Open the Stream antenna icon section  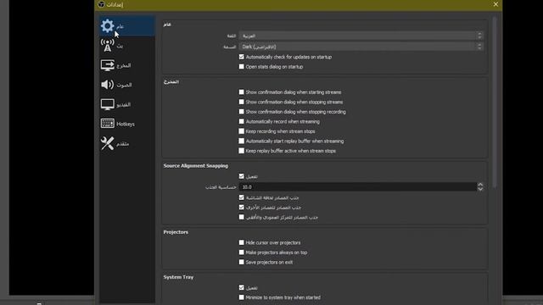tap(107, 45)
